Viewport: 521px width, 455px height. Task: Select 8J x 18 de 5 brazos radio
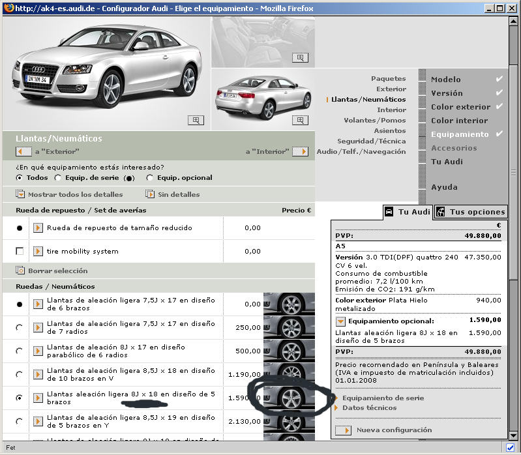(20, 398)
